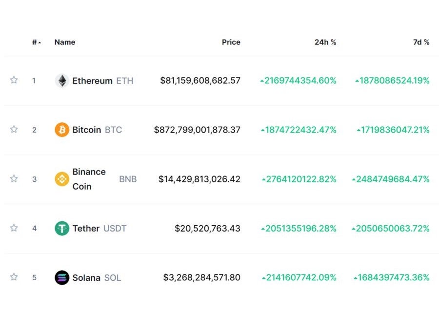Add Tether to watchlist via star
The image size is (439, 329).
click(x=14, y=228)
